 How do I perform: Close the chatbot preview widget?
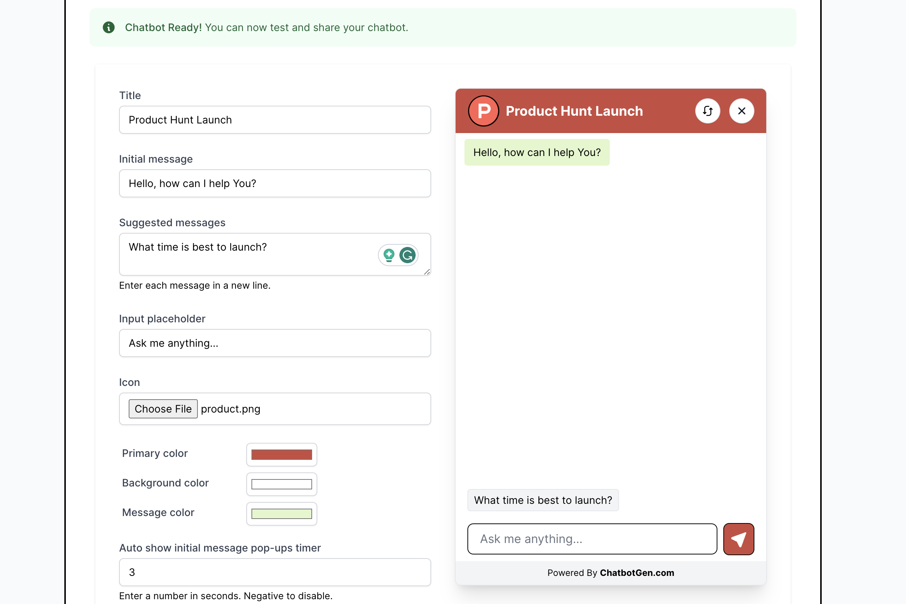click(x=741, y=111)
